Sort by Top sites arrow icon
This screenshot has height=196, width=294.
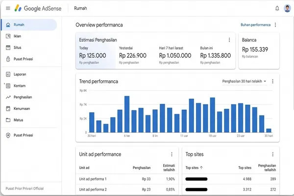[201, 168]
